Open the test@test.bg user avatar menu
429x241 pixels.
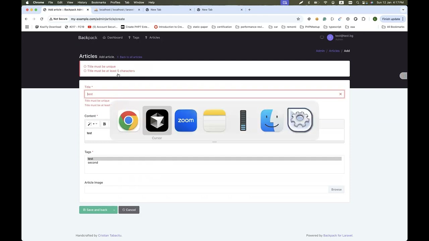(330, 37)
